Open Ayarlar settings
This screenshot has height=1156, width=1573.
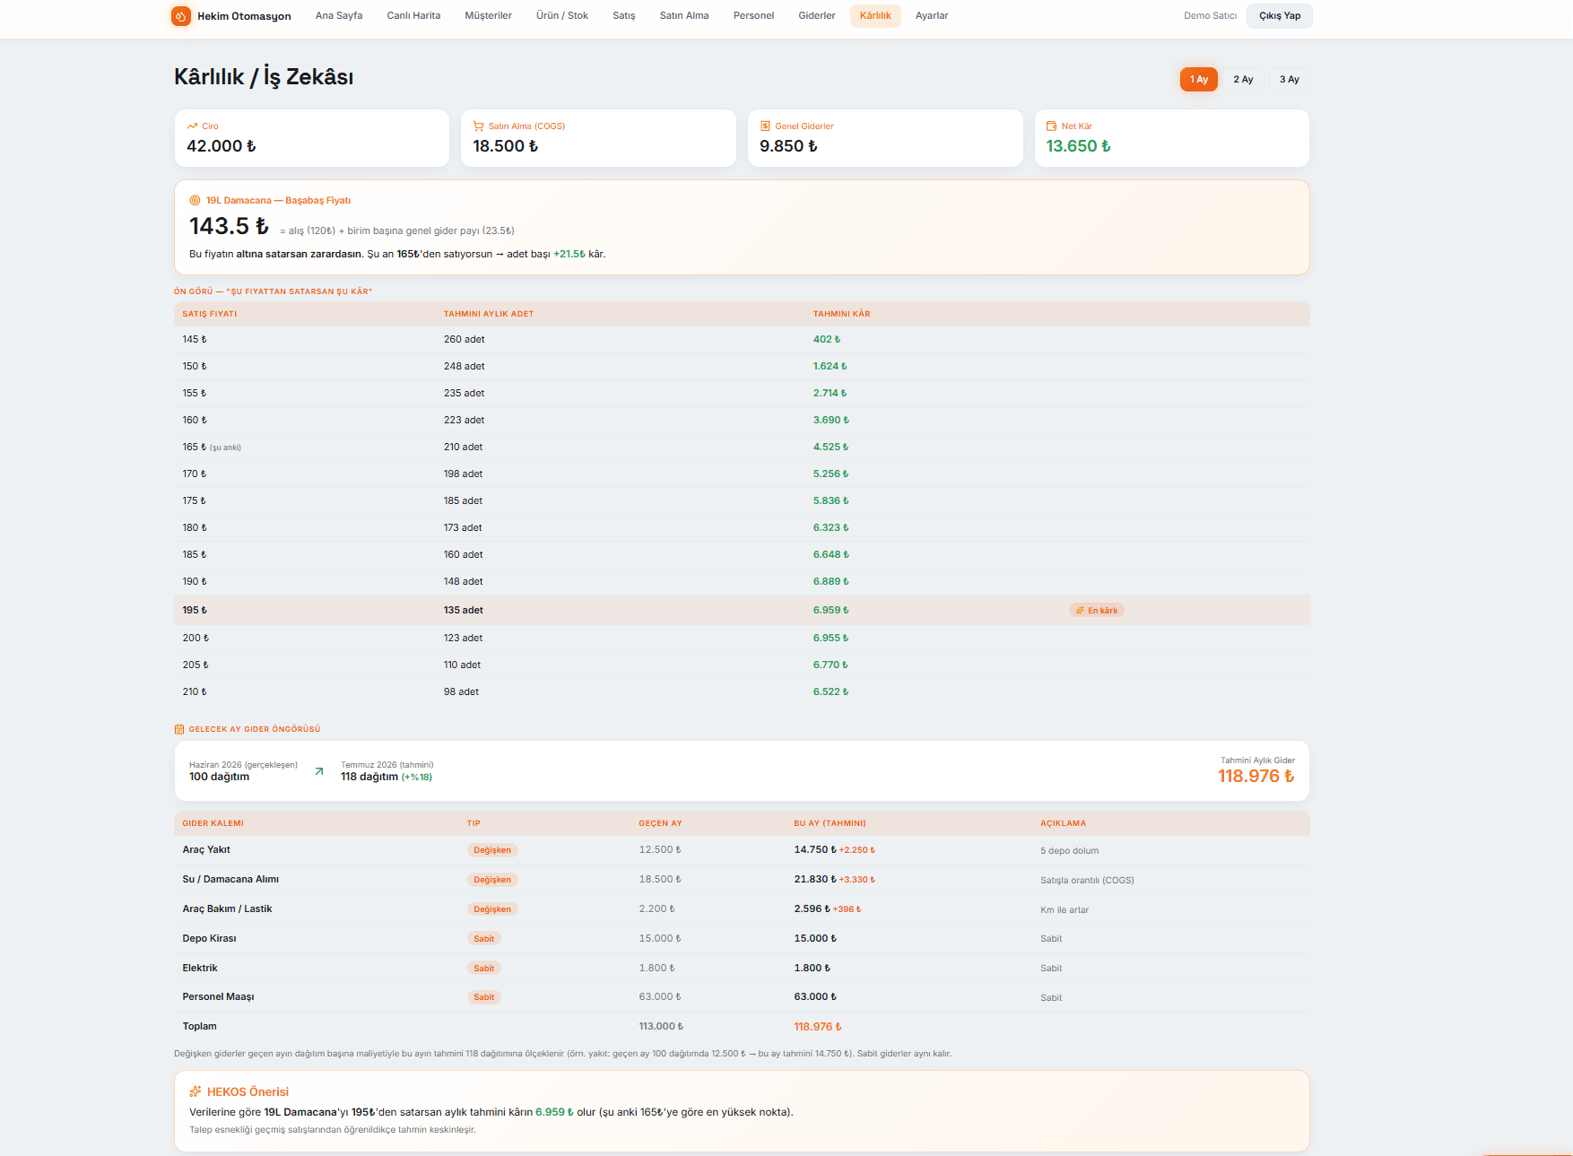pos(932,16)
